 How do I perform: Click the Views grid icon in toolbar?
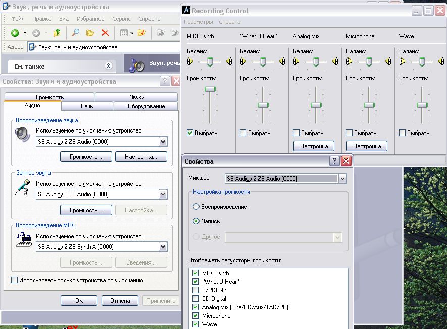click(124, 33)
